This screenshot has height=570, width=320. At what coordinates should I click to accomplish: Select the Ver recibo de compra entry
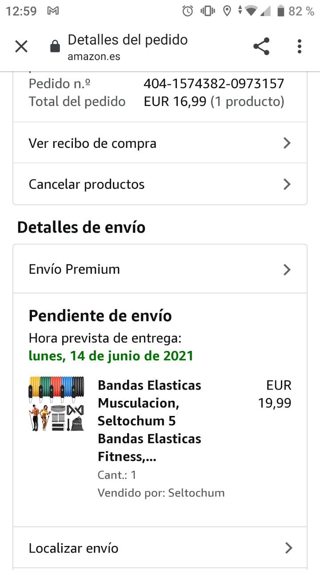[92, 143]
